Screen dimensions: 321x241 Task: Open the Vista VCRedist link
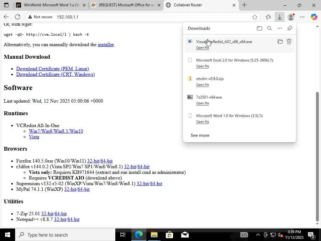[34, 137]
